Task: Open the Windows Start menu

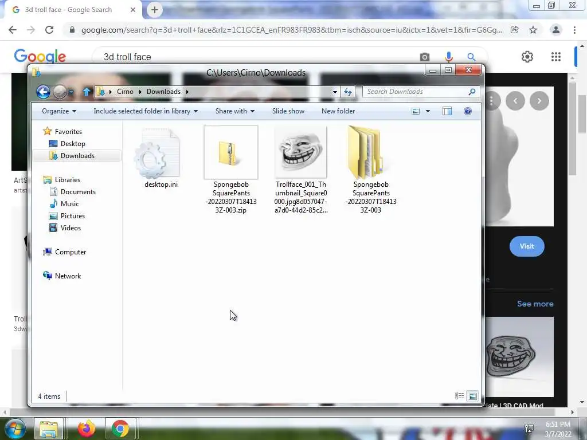Action: point(15,429)
